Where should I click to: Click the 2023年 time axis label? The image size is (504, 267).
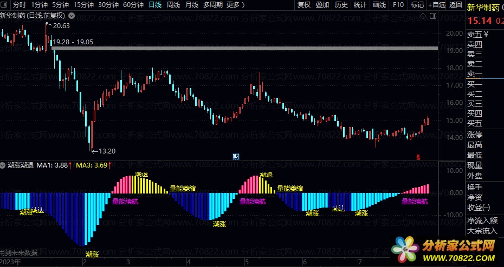(10, 262)
